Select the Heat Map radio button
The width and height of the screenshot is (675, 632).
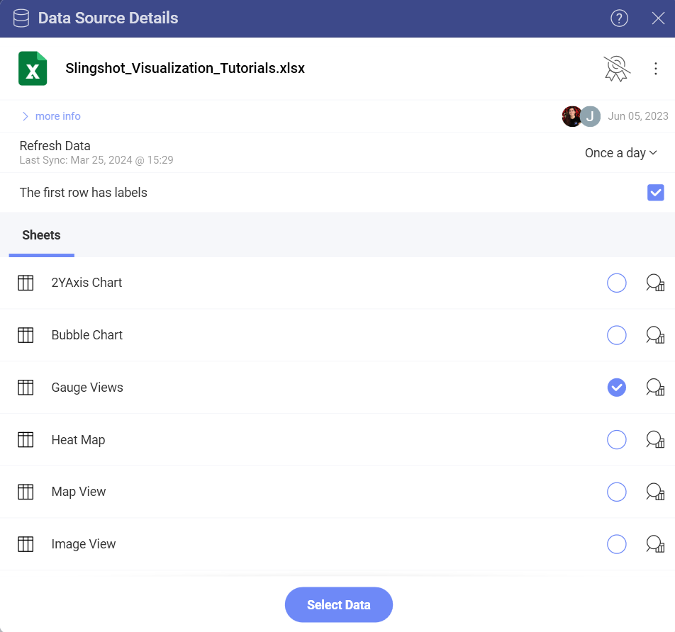coord(616,440)
